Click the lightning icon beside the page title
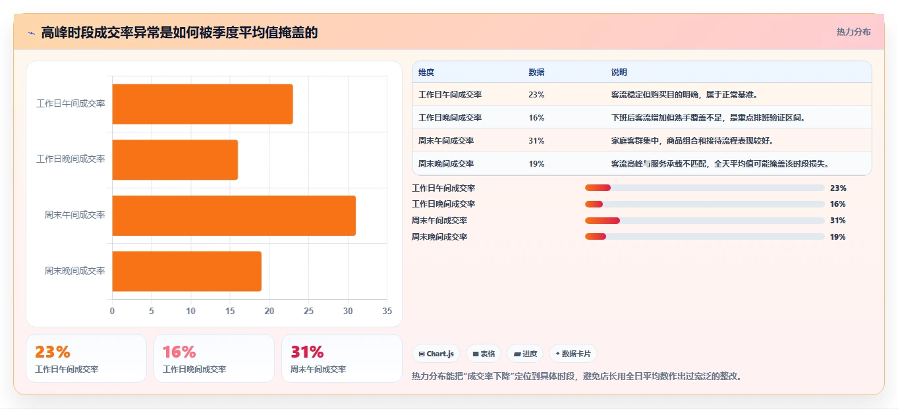The width and height of the screenshot is (898, 409). [x=31, y=33]
